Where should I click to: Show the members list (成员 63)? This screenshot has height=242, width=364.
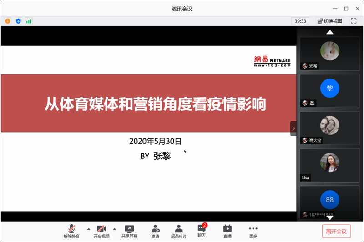coord(178,231)
